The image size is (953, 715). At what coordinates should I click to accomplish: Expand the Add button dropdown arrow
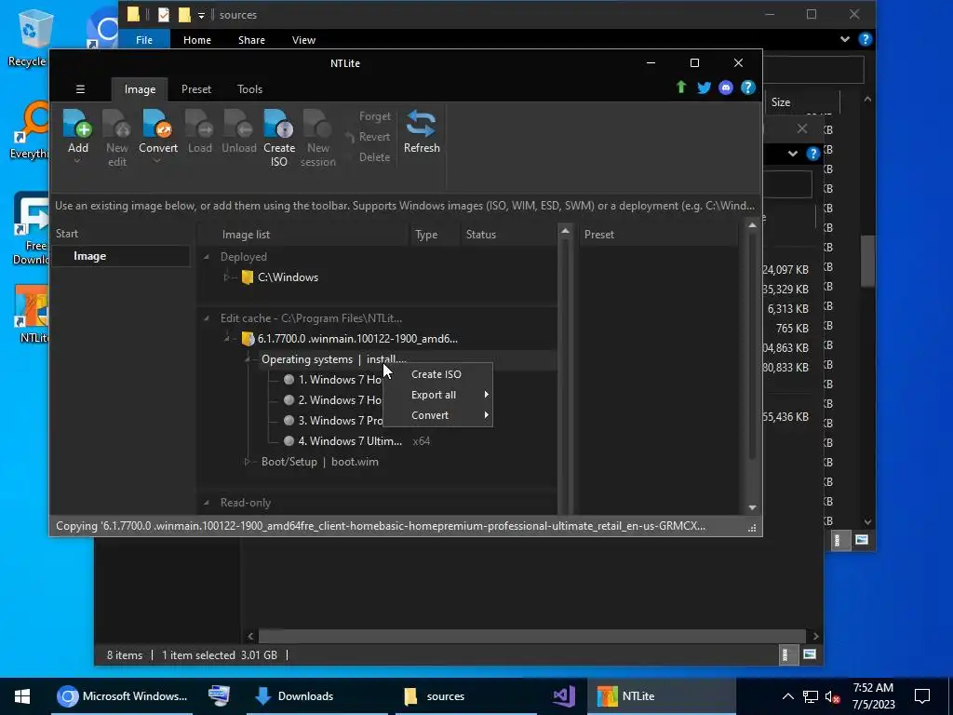tap(77, 161)
